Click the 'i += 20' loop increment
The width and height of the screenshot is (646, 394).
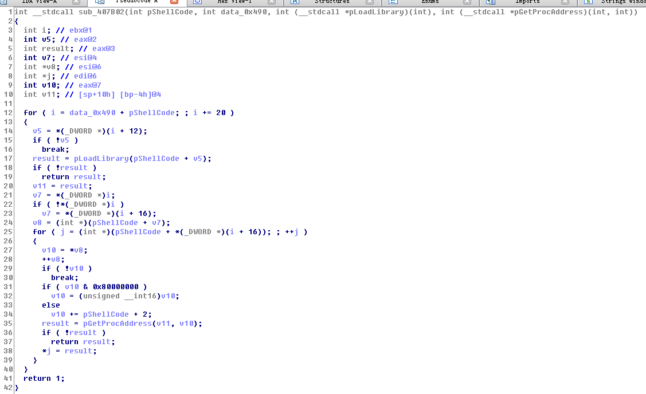(209, 113)
